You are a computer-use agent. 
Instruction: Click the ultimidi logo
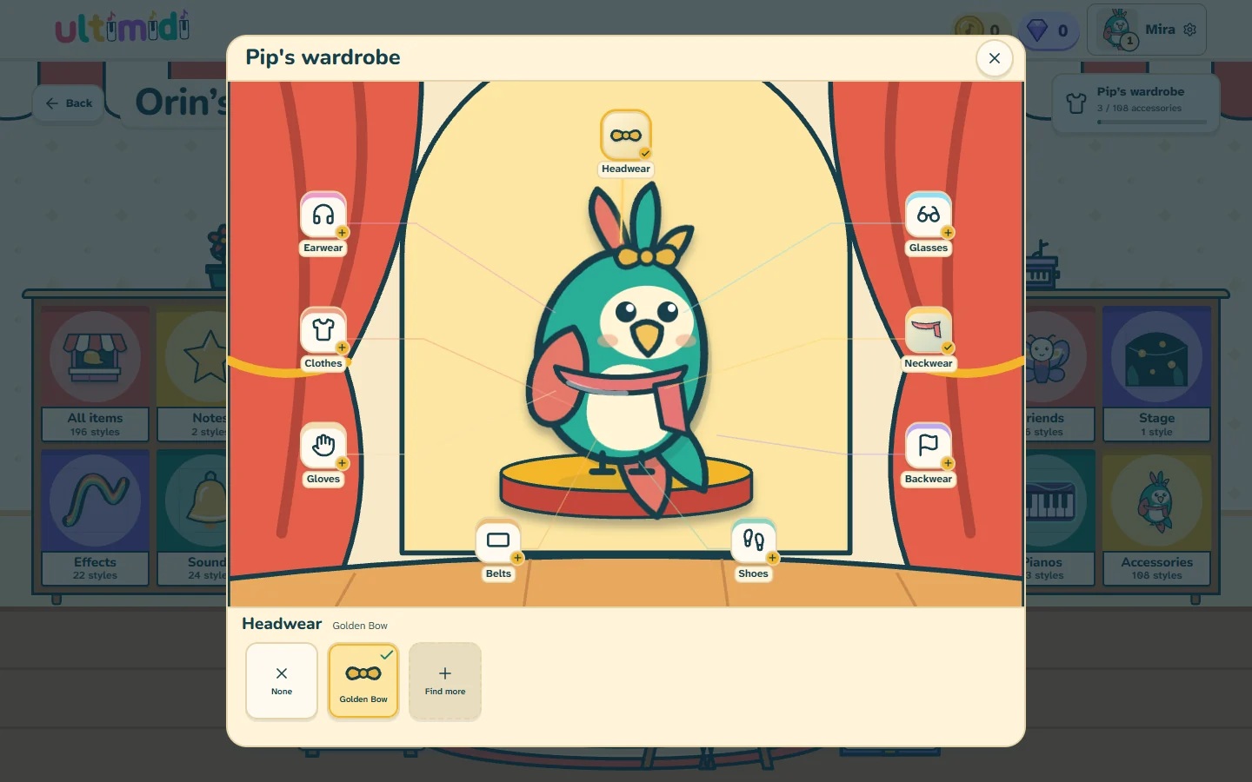[123, 27]
